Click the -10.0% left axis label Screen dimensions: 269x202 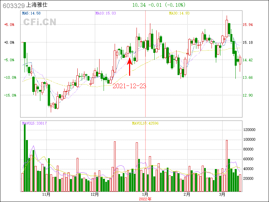coord(10,78)
